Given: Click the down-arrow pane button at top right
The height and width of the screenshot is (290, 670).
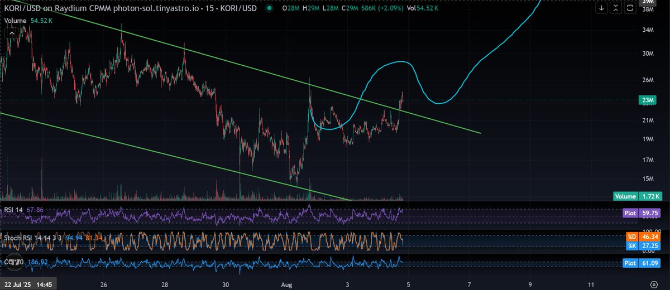Looking at the screenshot, I should pyautogui.click(x=601, y=8).
